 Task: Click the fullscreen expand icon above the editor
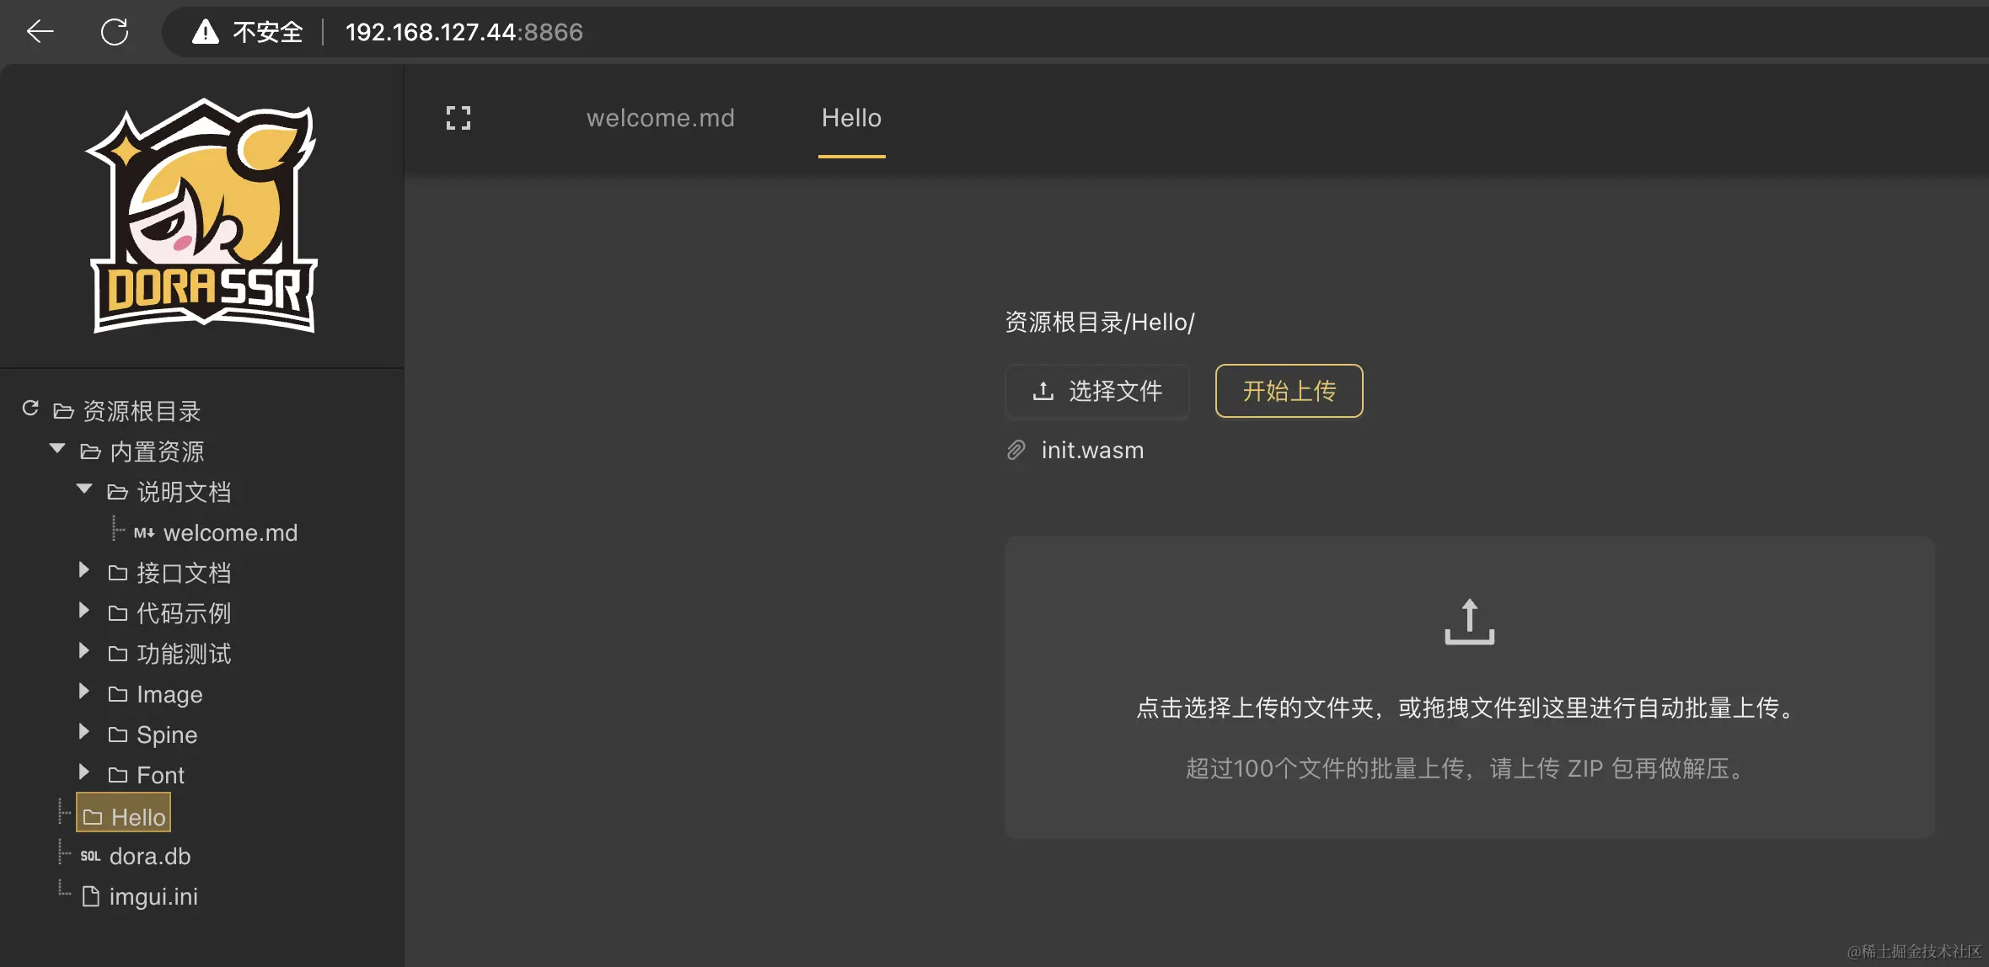(x=458, y=117)
